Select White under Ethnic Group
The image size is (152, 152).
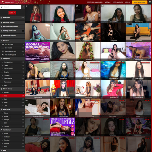12,102
